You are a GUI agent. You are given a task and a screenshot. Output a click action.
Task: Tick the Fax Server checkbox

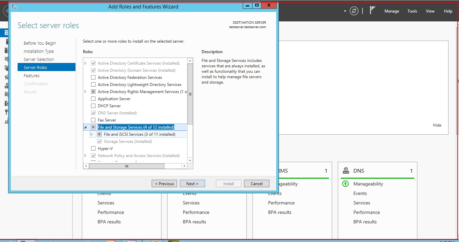[x=93, y=120]
